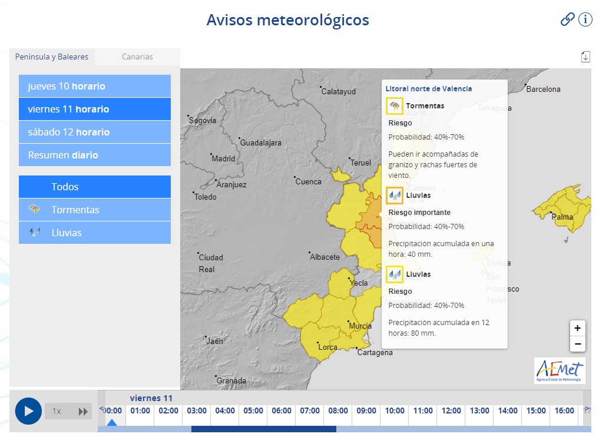Switch to the Canarias tab
This screenshot has height=437, width=599.
(137, 57)
